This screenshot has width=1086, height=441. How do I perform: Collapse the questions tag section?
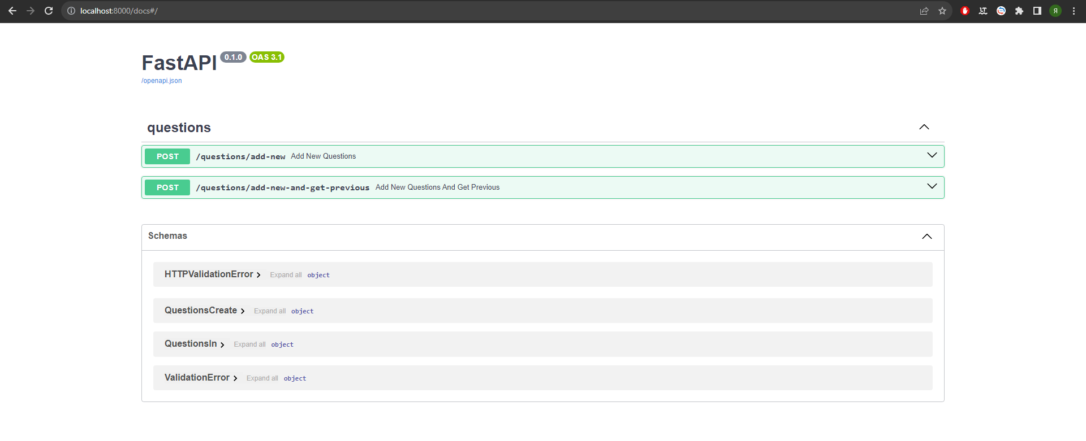924,127
